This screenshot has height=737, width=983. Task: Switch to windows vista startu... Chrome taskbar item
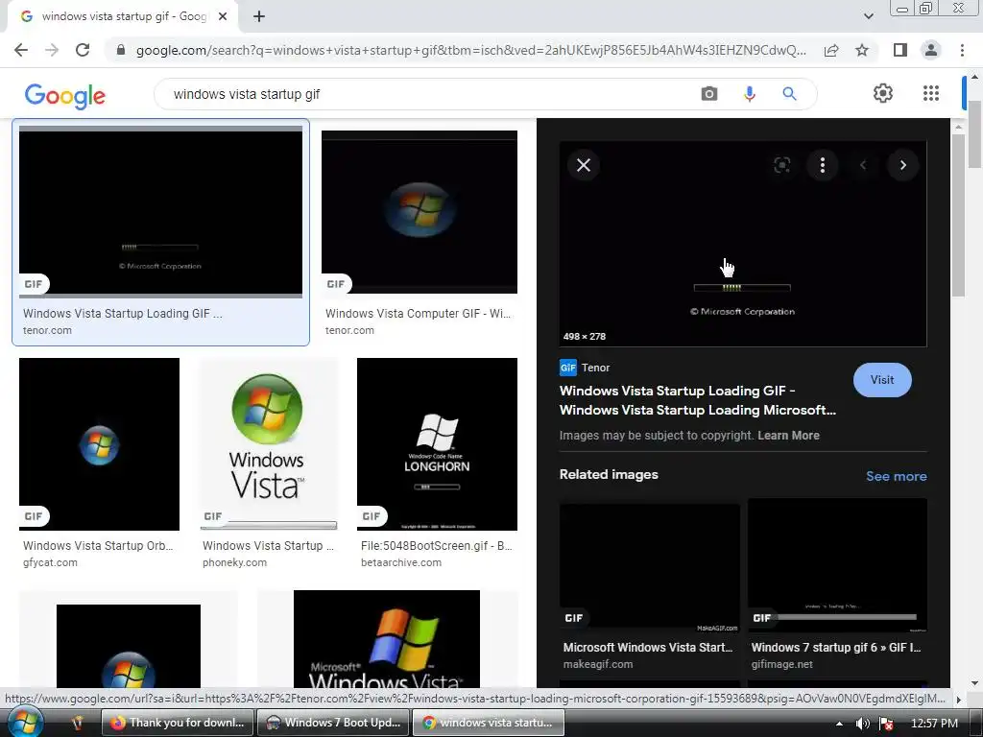click(489, 723)
